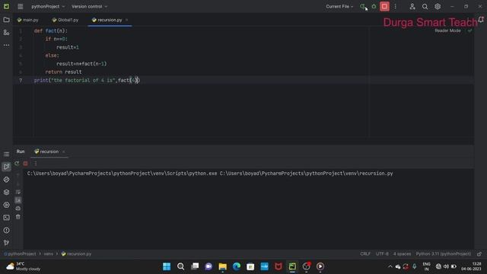Image resolution: width=487 pixels, height=274 pixels.
Task: Open the Windows Start menu
Action: click(x=167, y=266)
